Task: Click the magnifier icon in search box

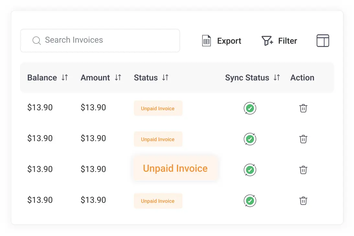Action: pyautogui.click(x=37, y=41)
